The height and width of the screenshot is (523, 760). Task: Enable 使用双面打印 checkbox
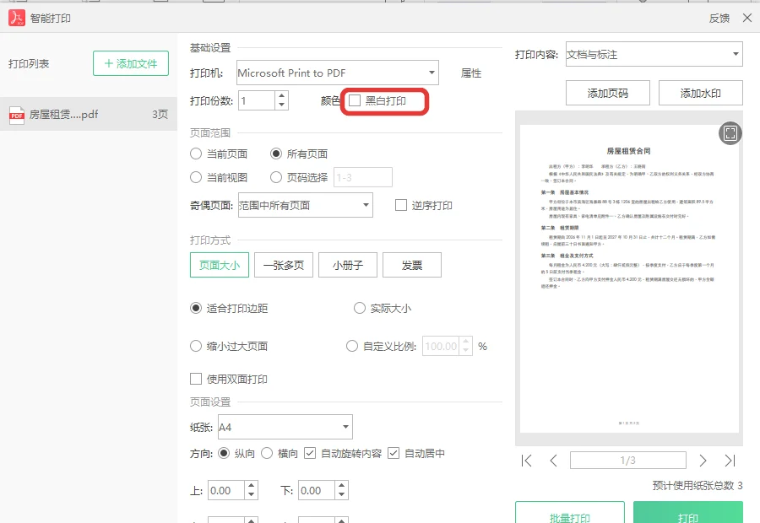(196, 379)
